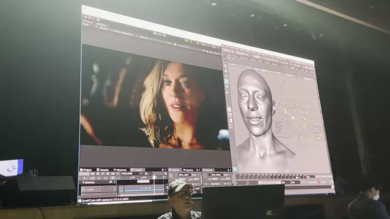The height and width of the screenshot is (219, 390).
Task: Select the Timeline tab
Action: point(138,170)
